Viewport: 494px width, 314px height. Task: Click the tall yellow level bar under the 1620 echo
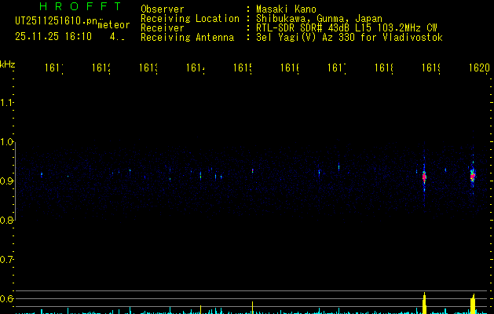[473, 304]
